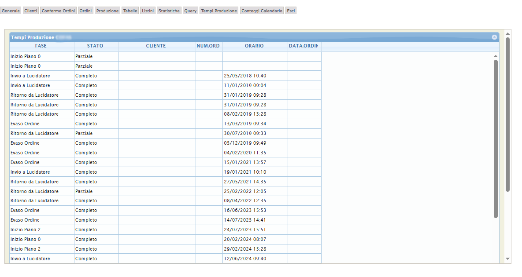The width and height of the screenshot is (522, 277).
Task: Sort by the STATO column header
Action: 96,46
